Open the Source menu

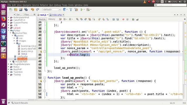(36, 5)
